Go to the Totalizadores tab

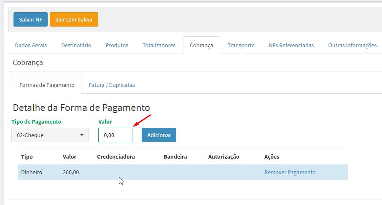tap(159, 45)
